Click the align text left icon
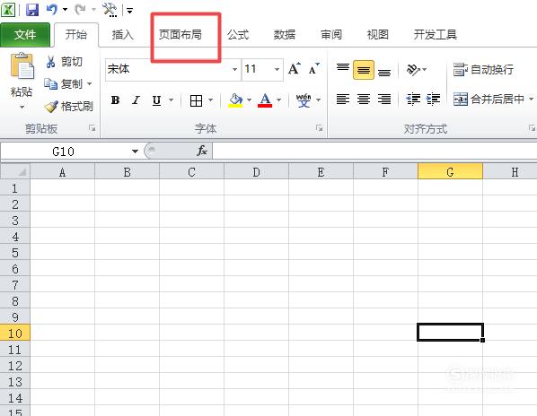Image resolution: width=537 pixels, height=416 pixels. 343,100
